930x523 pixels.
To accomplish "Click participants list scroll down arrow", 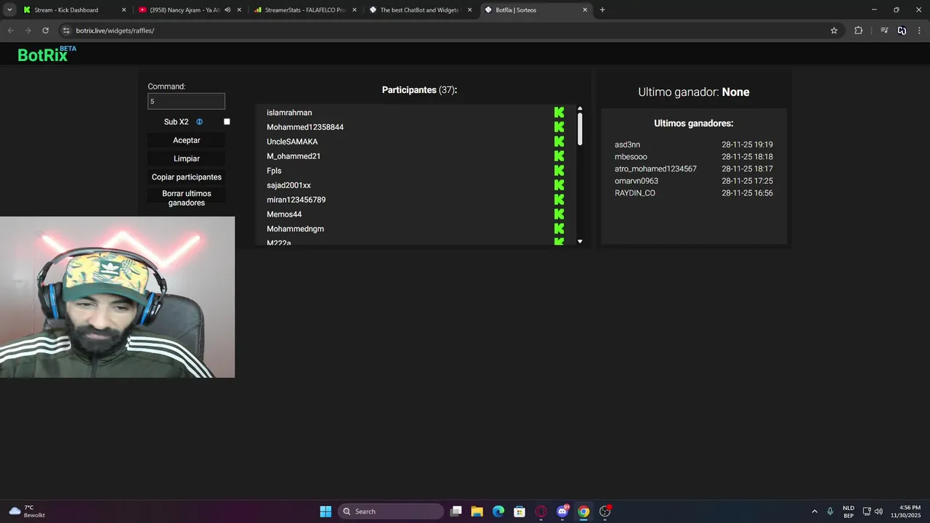I will click(580, 241).
